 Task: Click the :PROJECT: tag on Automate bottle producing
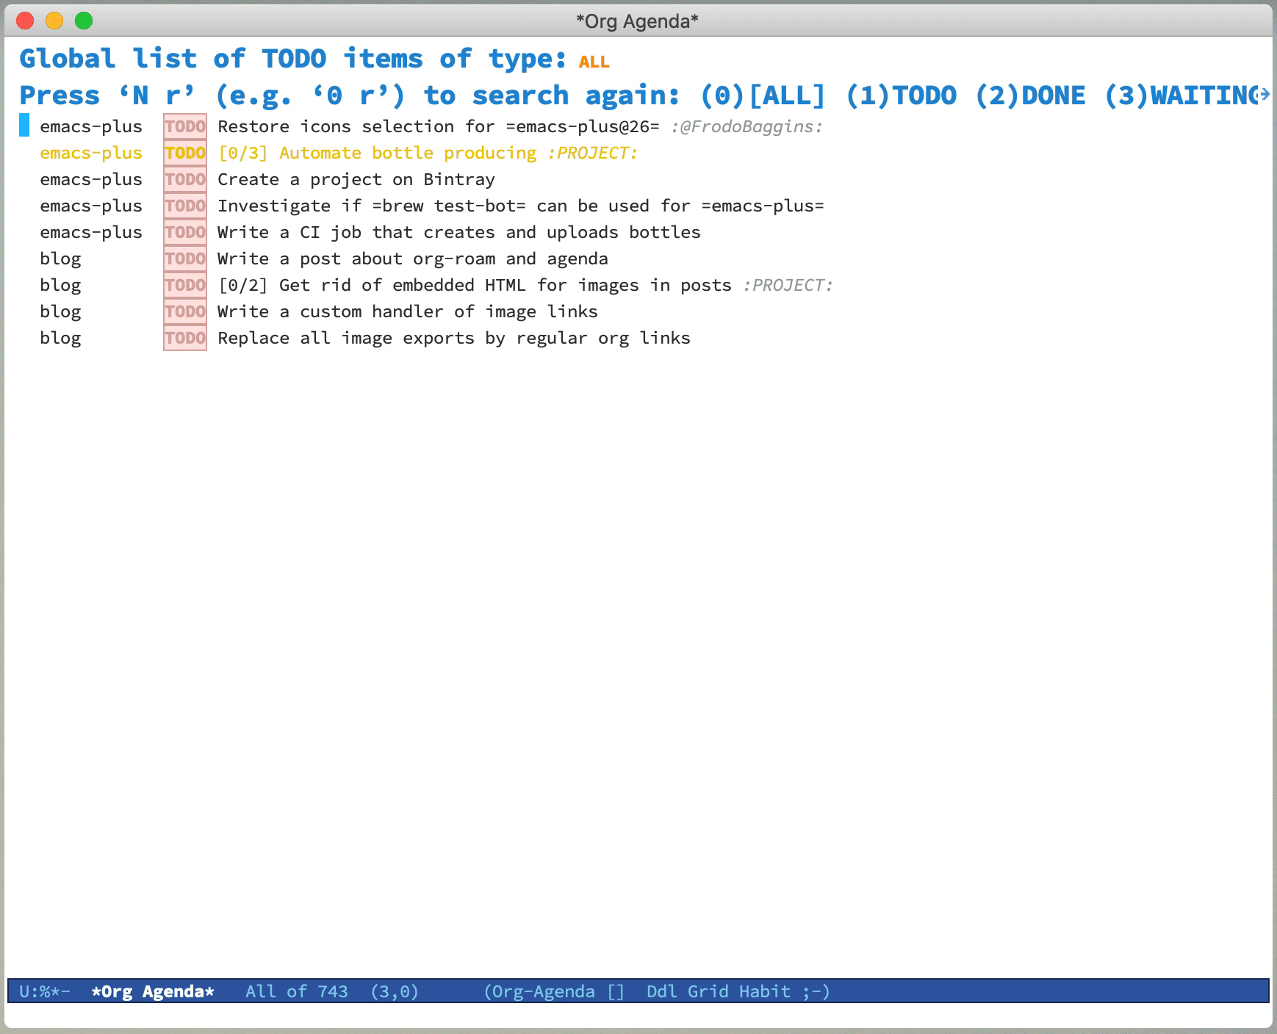tap(592, 153)
